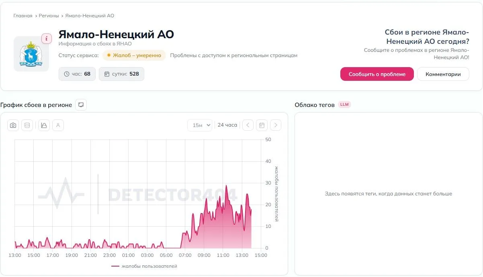The width and height of the screenshot is (483, 277).
Task: Open the chart calendar date picker
Action: 262,125
